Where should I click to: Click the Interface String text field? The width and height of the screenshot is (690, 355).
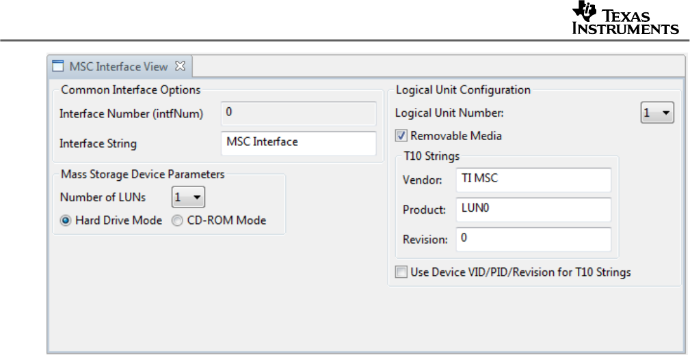pos(298,143)
